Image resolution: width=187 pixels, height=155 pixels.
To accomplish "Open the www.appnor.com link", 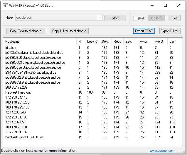I will (162, 151).
